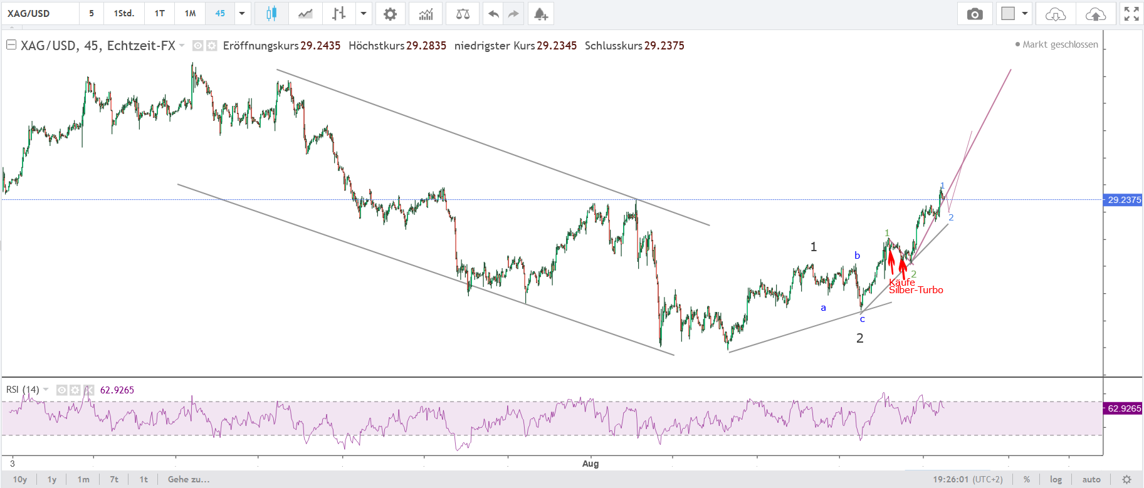Expand the XAG/USD legend title dropdown
This screenshot has width=1144, height=488.
[182, 46]
